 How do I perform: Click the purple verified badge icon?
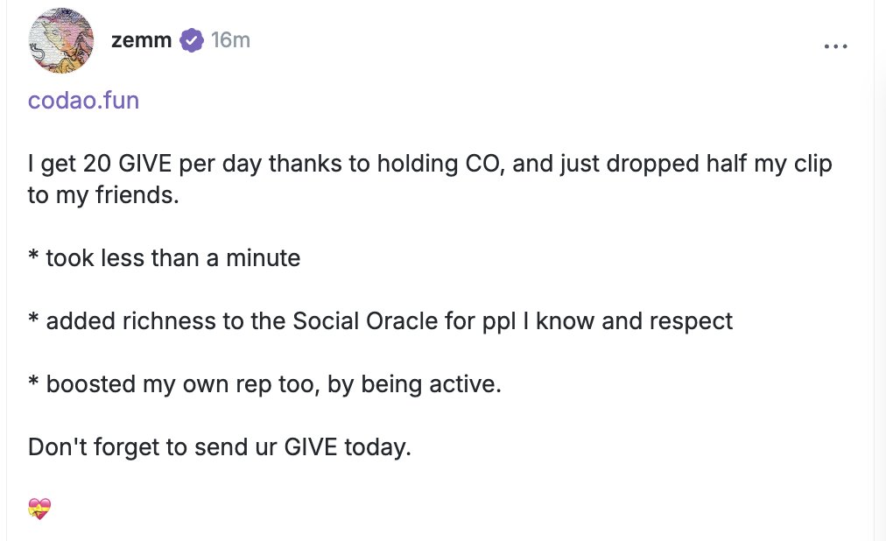[192, 40]
